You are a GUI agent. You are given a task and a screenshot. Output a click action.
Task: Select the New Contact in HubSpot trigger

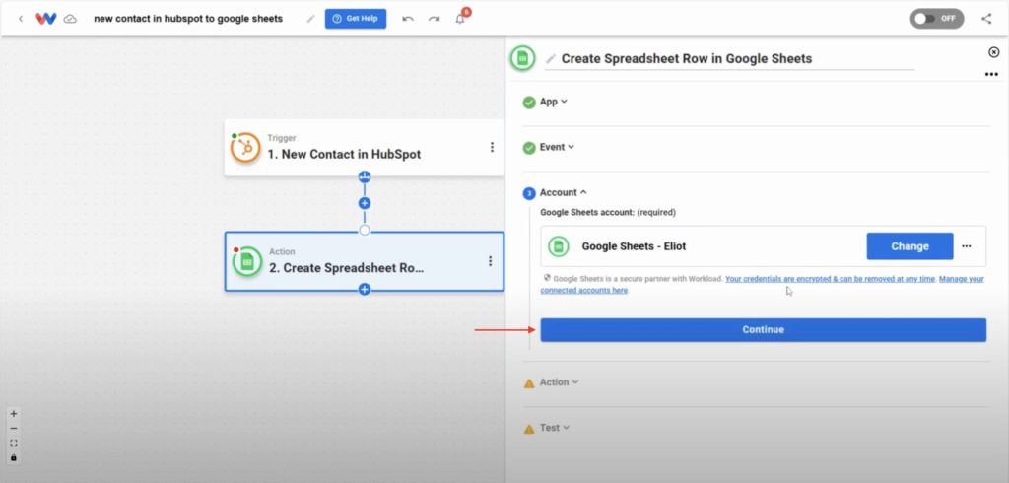pyautogui.click(x=365, y=148)
